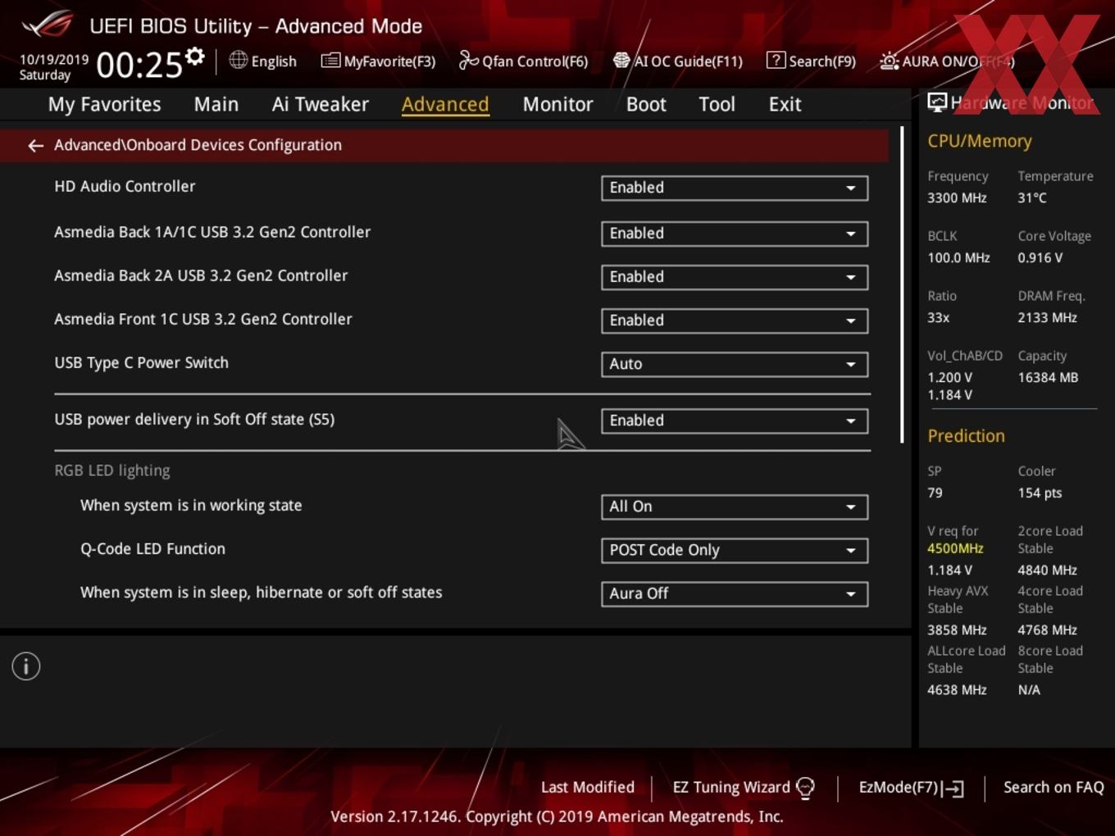This screenshot has width=1115, height=836.
Task: Open HD Audio Controller dropdown
Action: [x=735, y=188]
